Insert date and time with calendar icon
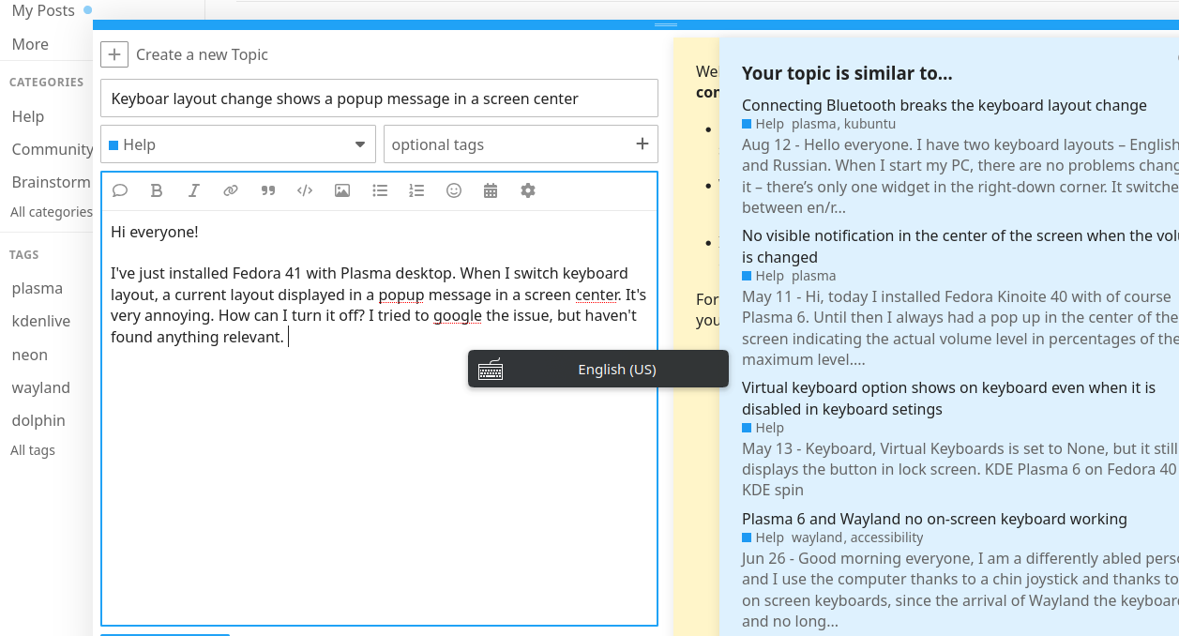This screenshot has width=1179, height=636. coord(491,190)
